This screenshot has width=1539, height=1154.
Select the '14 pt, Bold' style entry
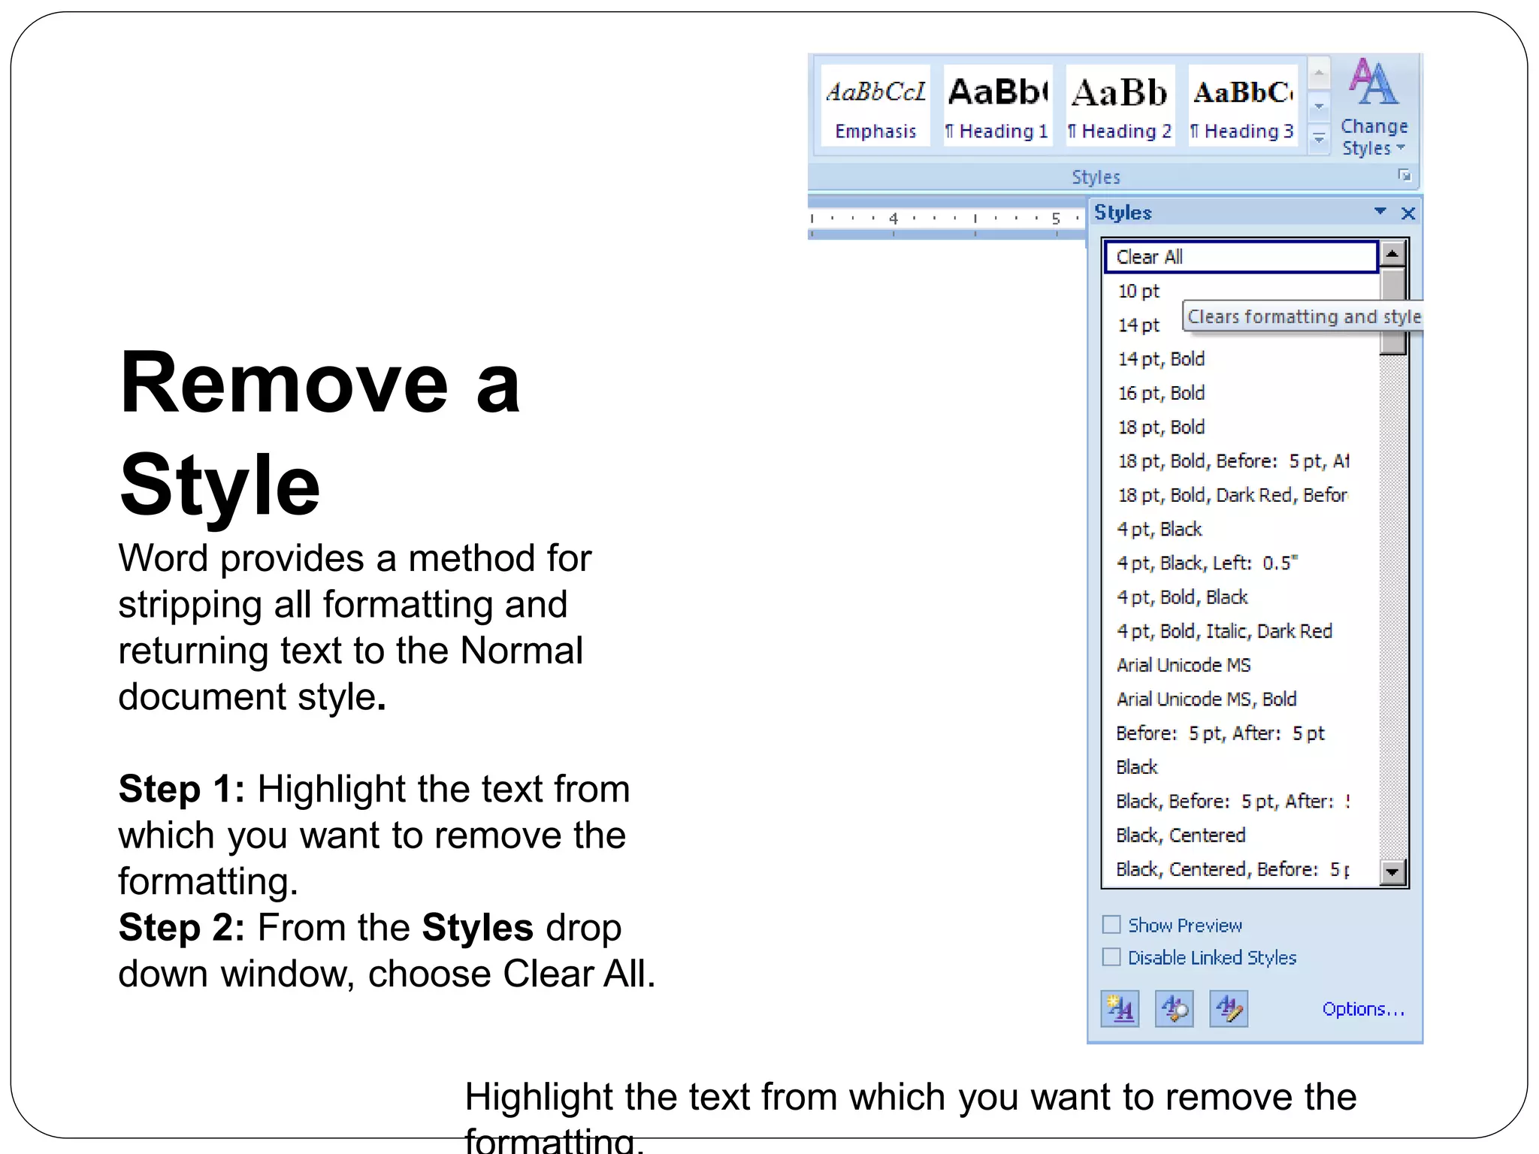[x=1241, y=359]
